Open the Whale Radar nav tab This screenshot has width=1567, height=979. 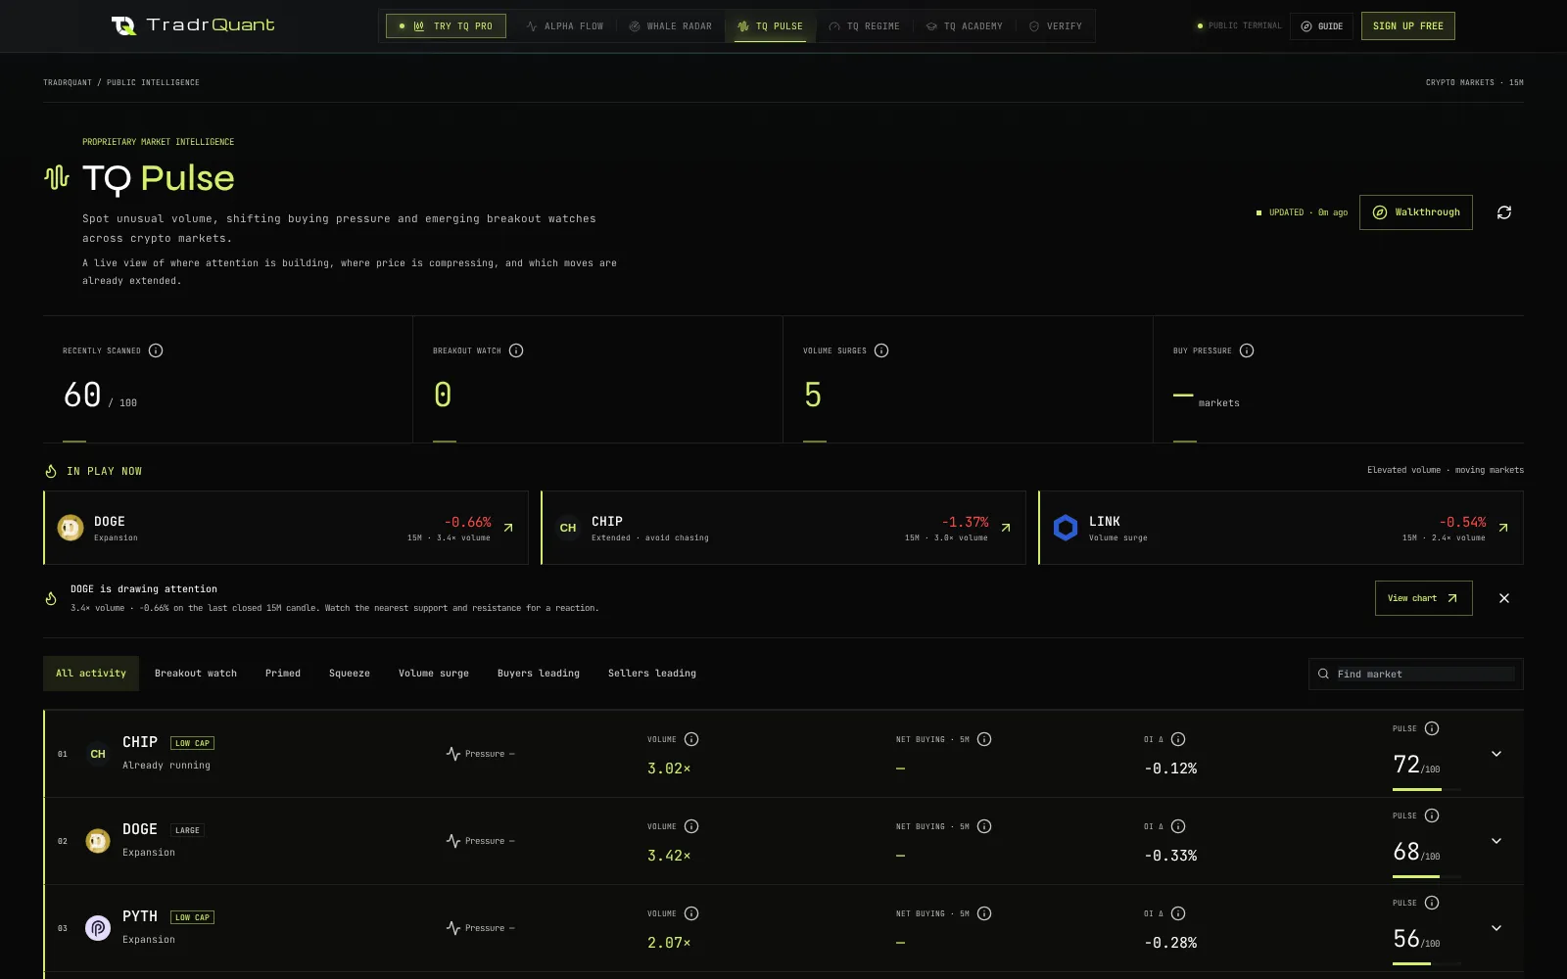(x=671, y=26)
